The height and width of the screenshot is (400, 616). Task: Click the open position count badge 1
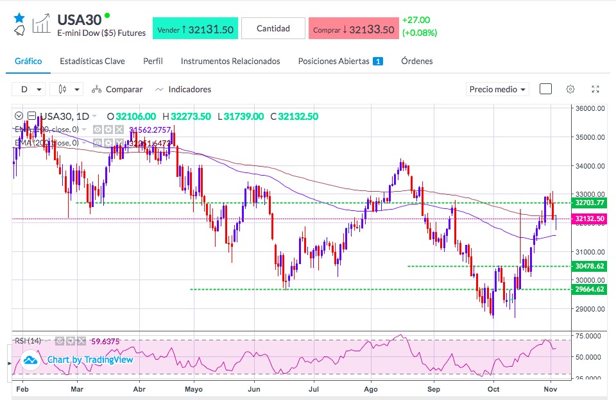pyautogui.click(x=378, y=62)
